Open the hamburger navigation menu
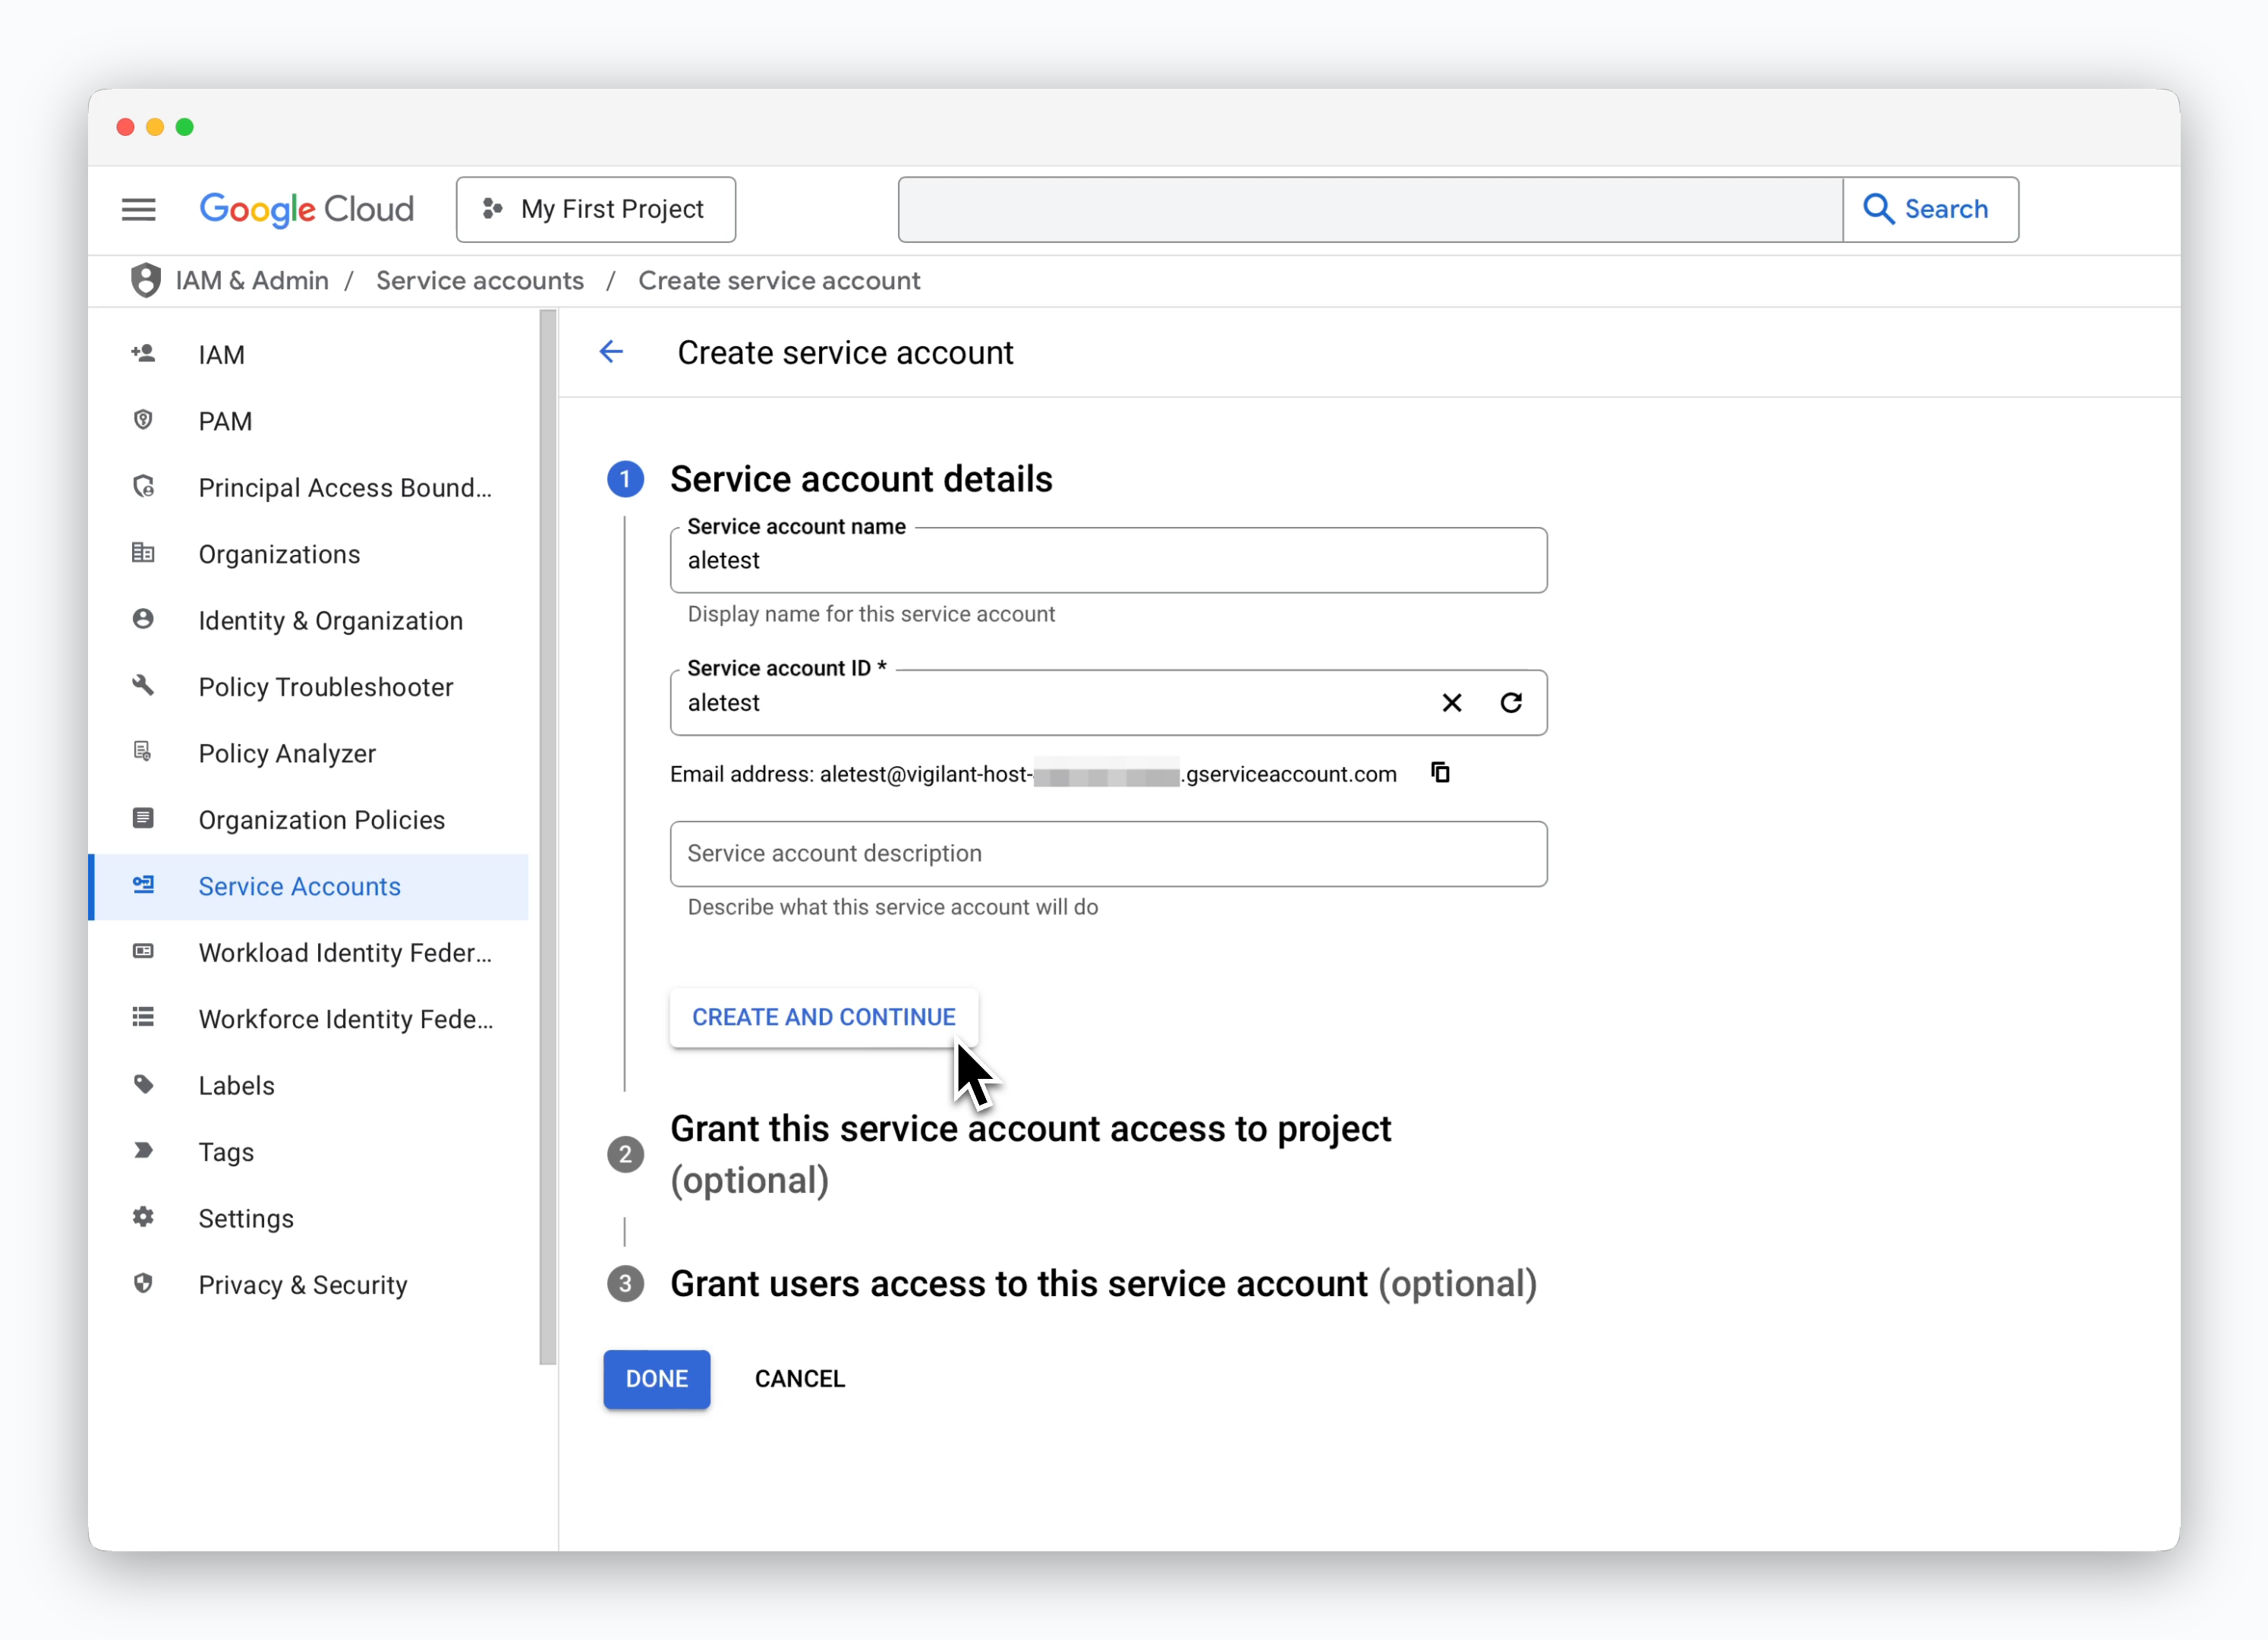The width and height of the screenshot is (2268, 1640). (x=138, y=209)
